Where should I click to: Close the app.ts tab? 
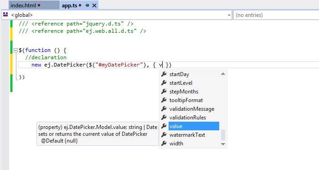(94, 5)
